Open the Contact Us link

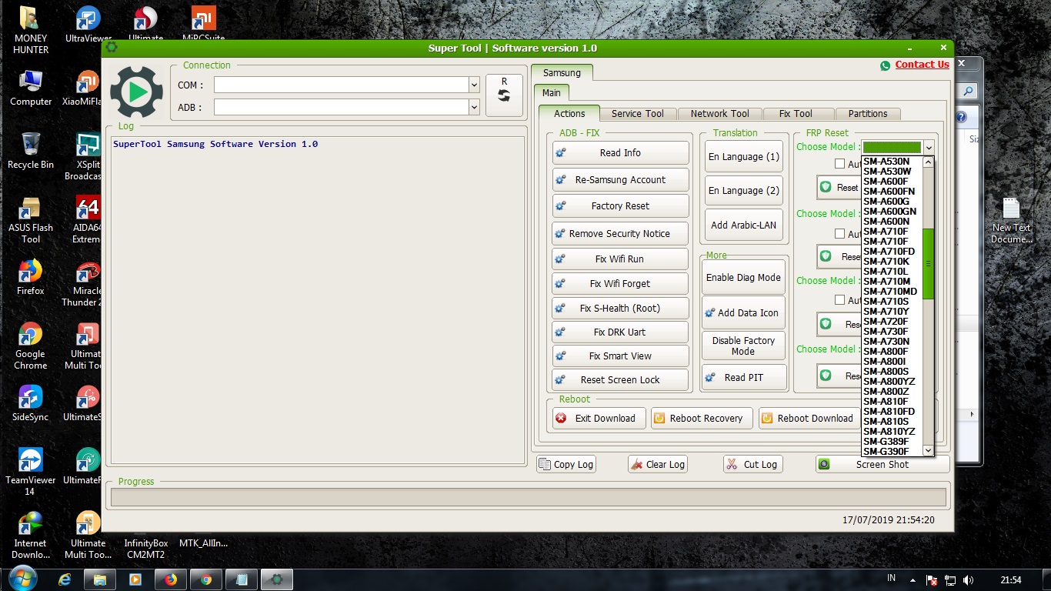click(x=923, y=65)
